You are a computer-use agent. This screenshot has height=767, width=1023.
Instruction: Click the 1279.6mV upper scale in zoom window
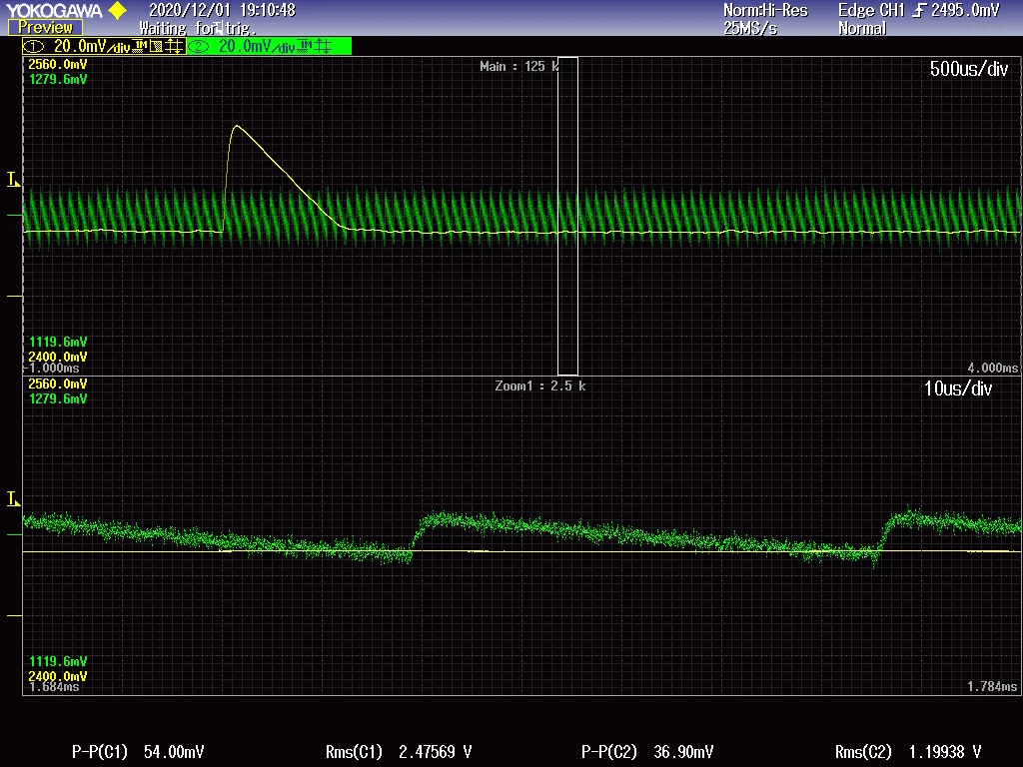57,399
